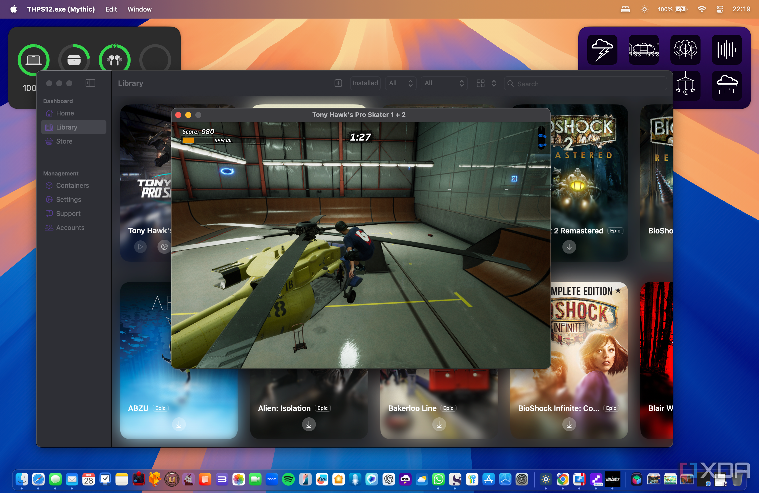The height and width of the screenshot is (493, 759).
Task: Click the Score 980 readout in game
Action: [x=198, y=131]
